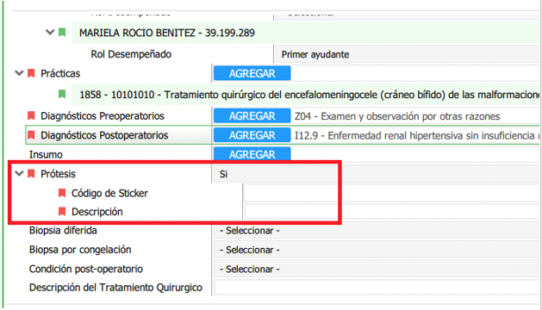Select practice 1858 - 10101010 row
This screenshot has width=542, height=310.
(x=306, y=95)
